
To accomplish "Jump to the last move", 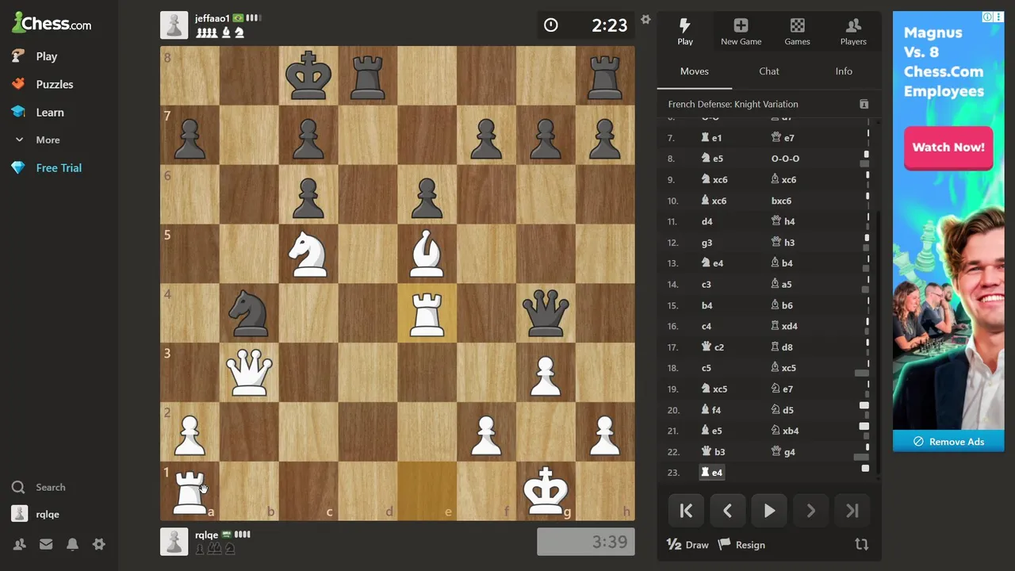I will point(852,512).
